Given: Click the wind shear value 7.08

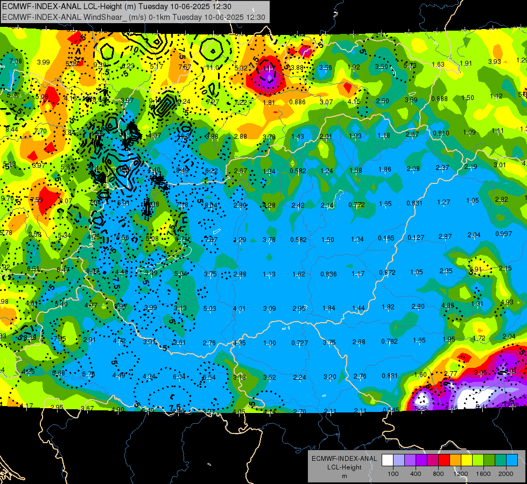Looking at the screenshot, I should (16, 61).
